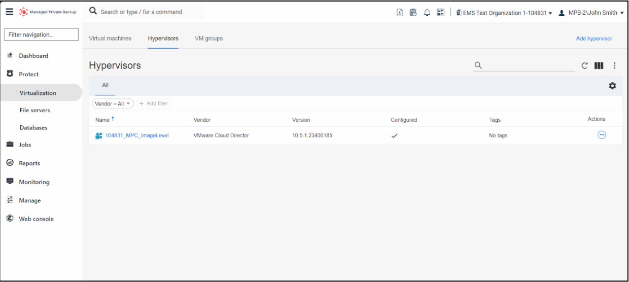Select File servers in navigation
Image resolution: width=629 pixels, height=282 pixels.
tap(34, 110)
